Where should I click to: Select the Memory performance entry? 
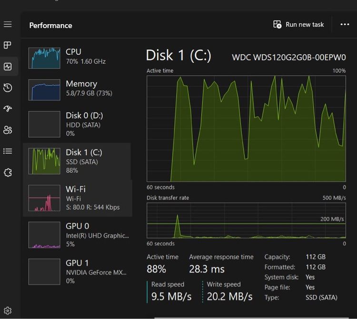tap(77, 89)
